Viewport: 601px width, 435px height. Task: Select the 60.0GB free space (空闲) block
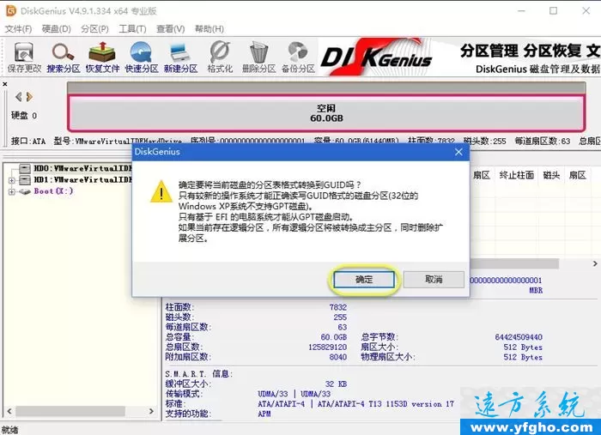click(x=326, y=113)
